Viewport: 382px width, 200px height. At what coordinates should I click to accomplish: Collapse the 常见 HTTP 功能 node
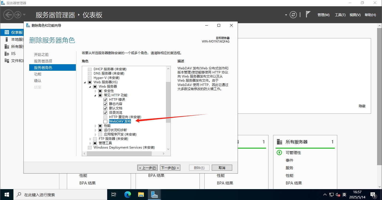click(x=95, y=95)
